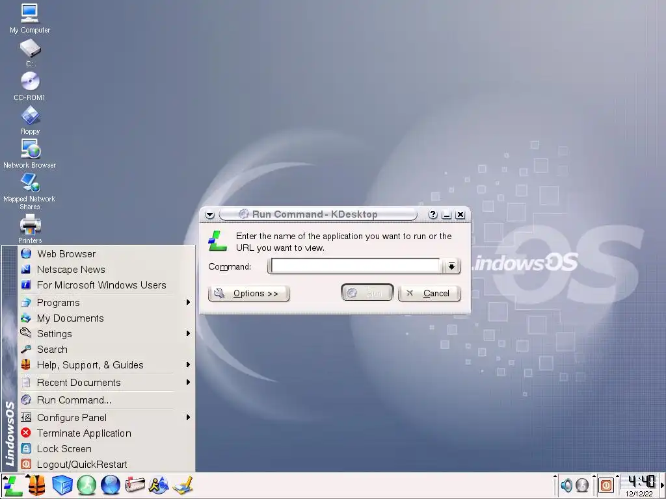Open the mailbox email icon in panel
Viewport: 666px width, 499px height.
pyautogui.click(x=135, y=485)
